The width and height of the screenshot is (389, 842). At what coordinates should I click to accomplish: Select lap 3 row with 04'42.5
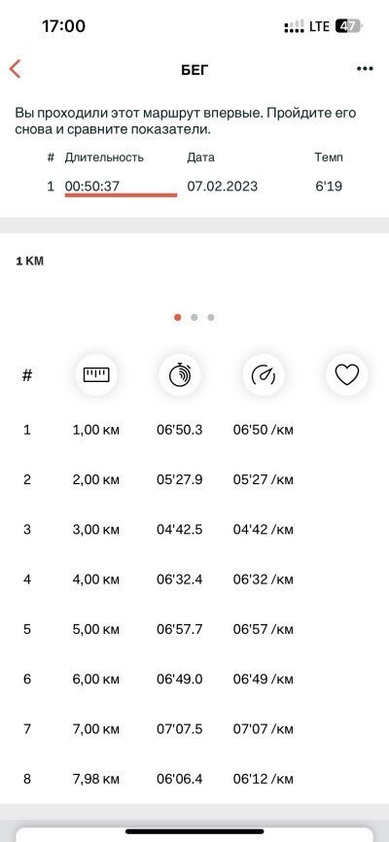[194, 530]
